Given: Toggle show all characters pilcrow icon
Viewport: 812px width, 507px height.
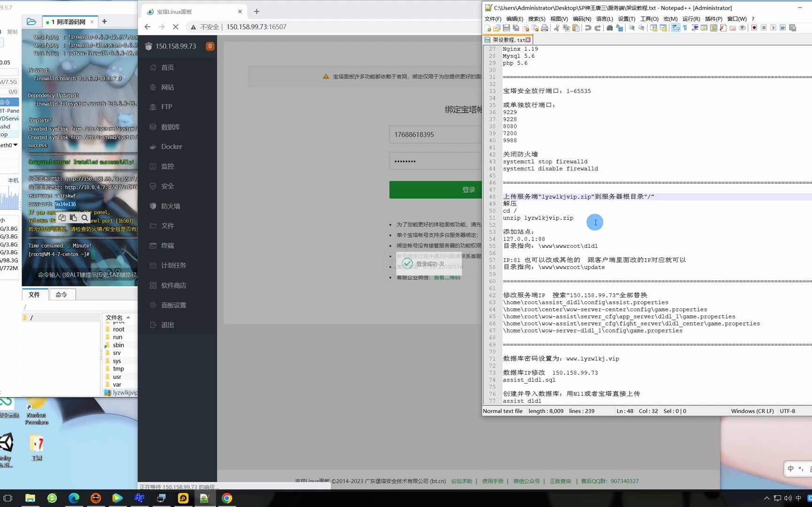Looking at the screenshot, I should pyautogui.click(x=685, y=28).
